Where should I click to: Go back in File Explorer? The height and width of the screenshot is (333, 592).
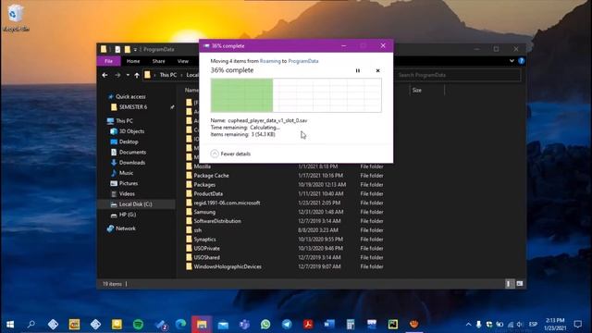click(x=105, y=75)
